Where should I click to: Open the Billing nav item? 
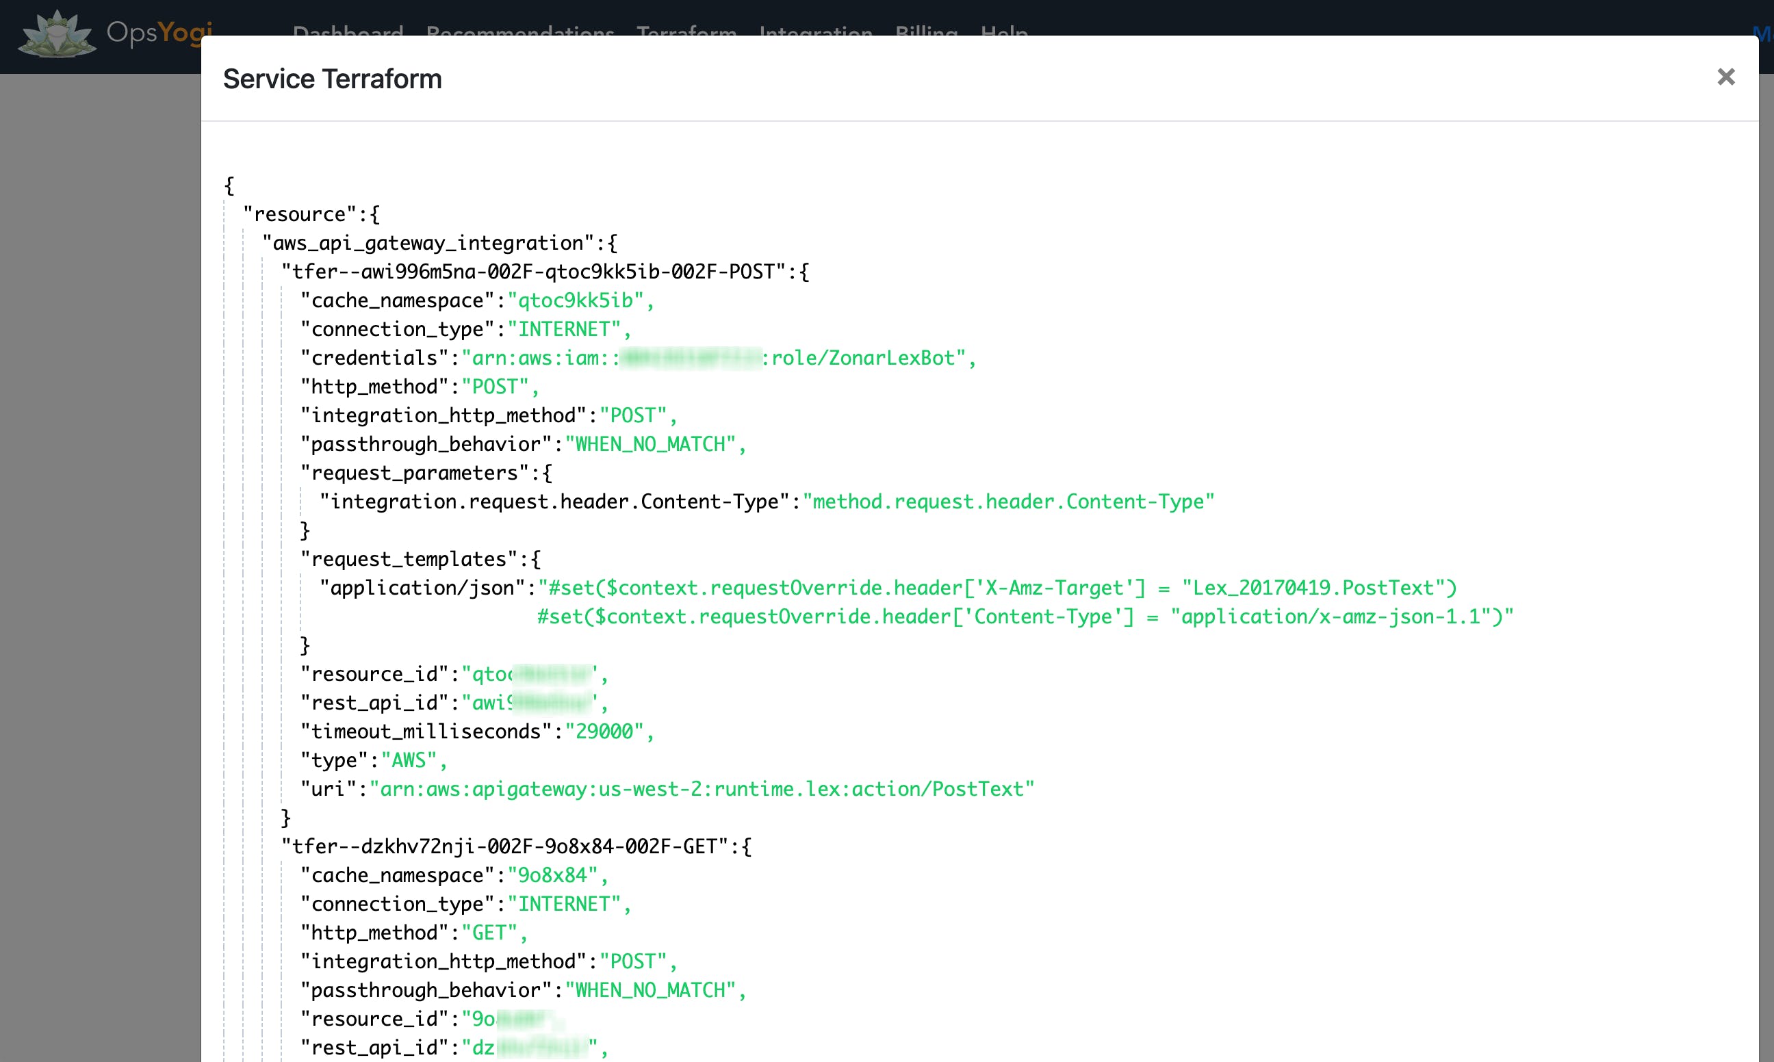point(926,31)
